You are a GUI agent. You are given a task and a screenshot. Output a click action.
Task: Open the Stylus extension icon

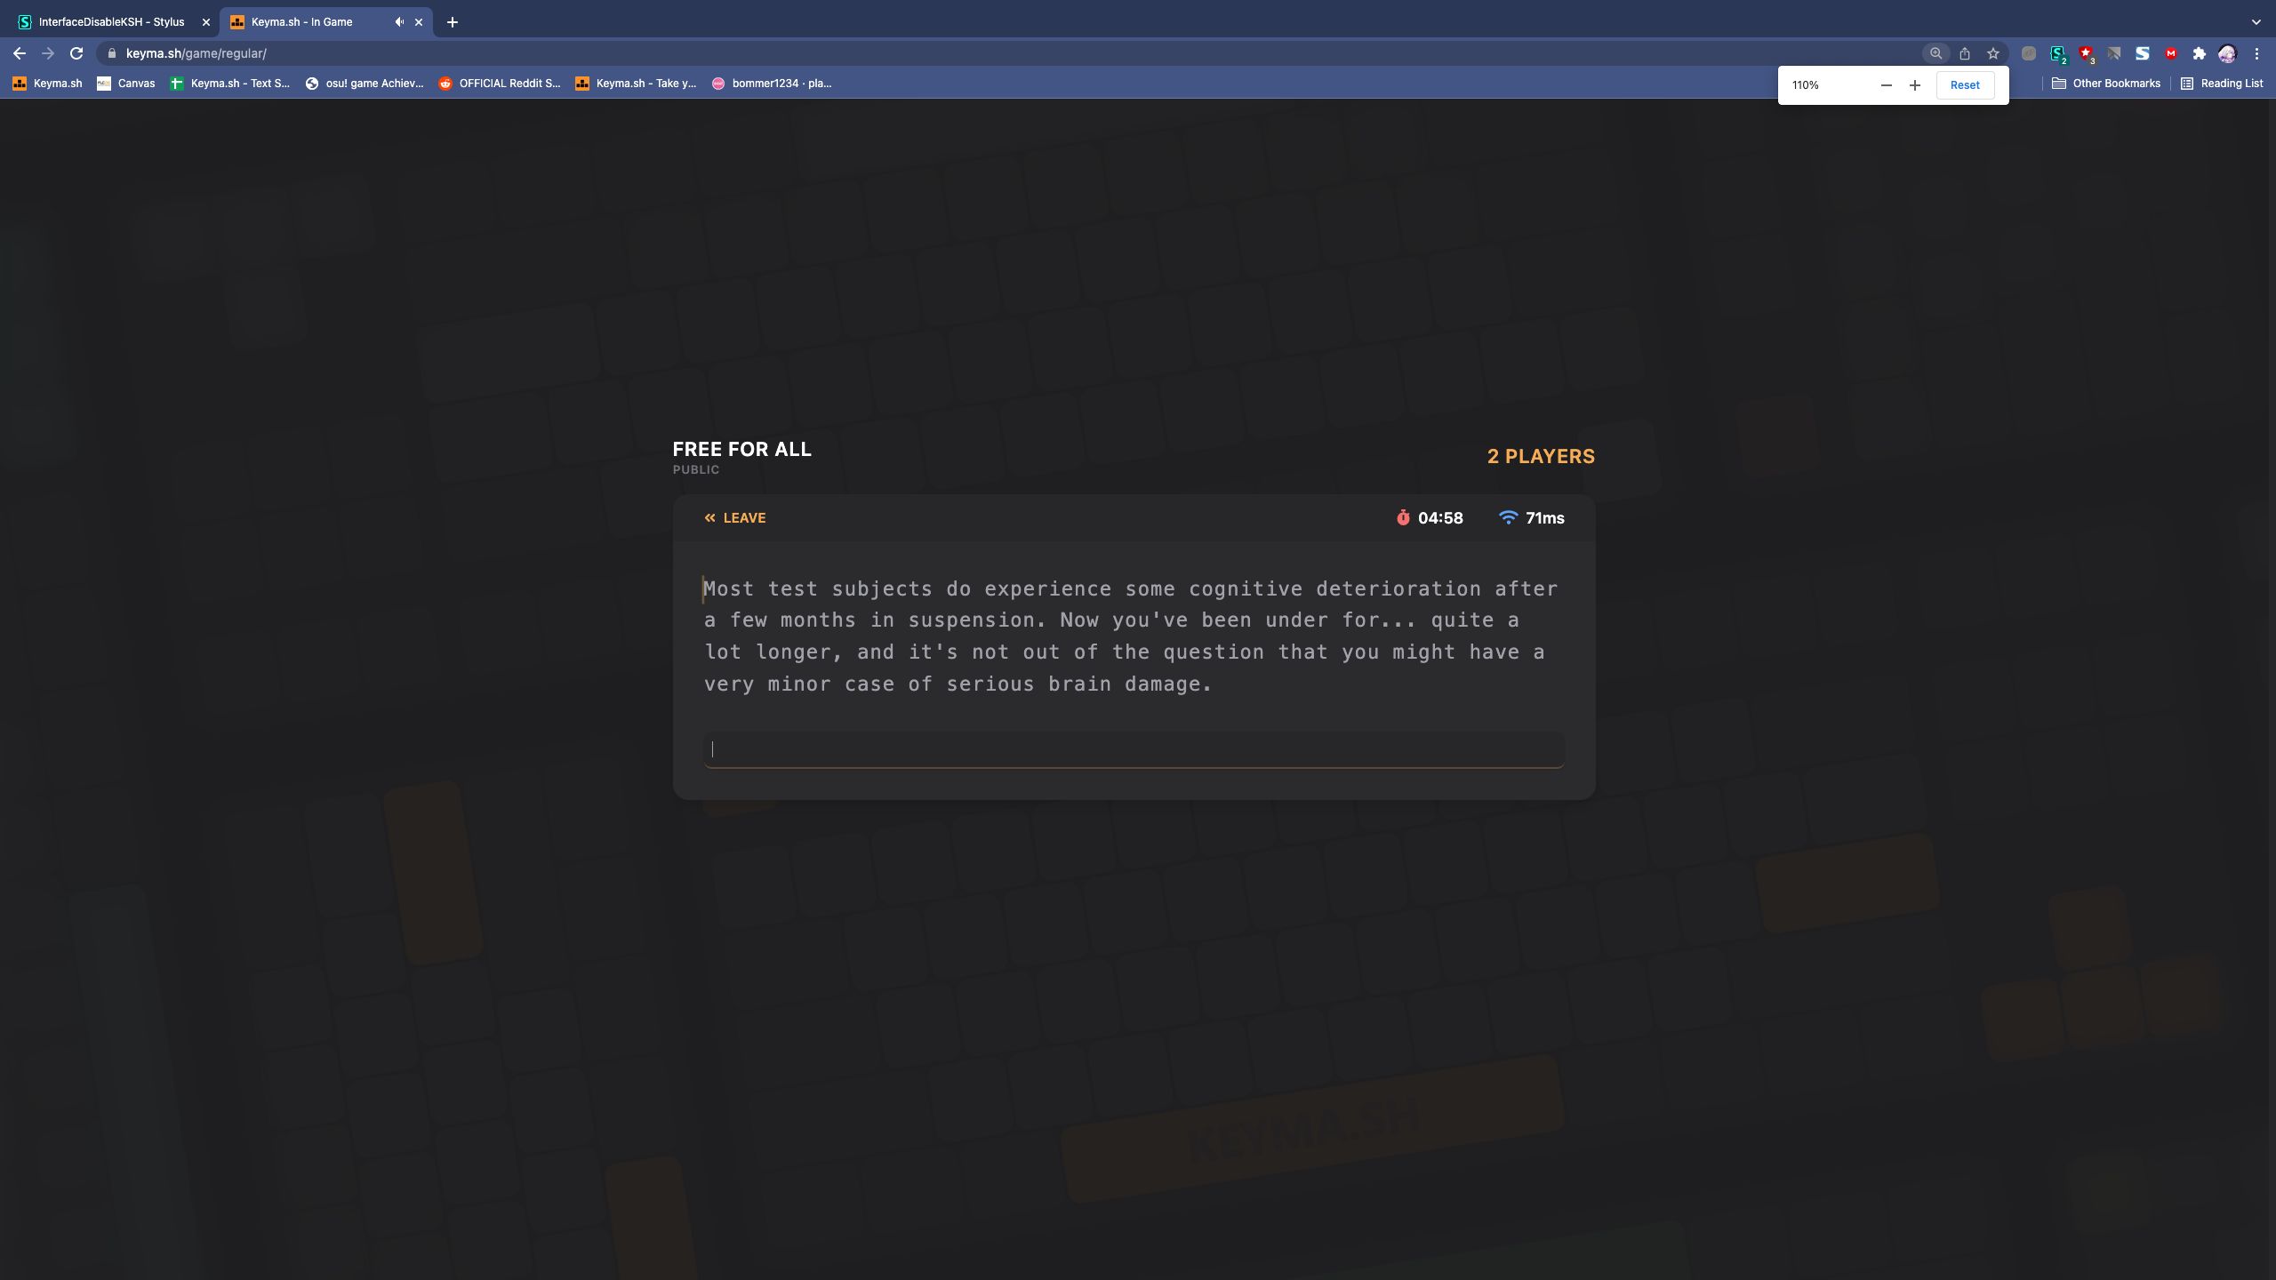tap(2057, 53)
